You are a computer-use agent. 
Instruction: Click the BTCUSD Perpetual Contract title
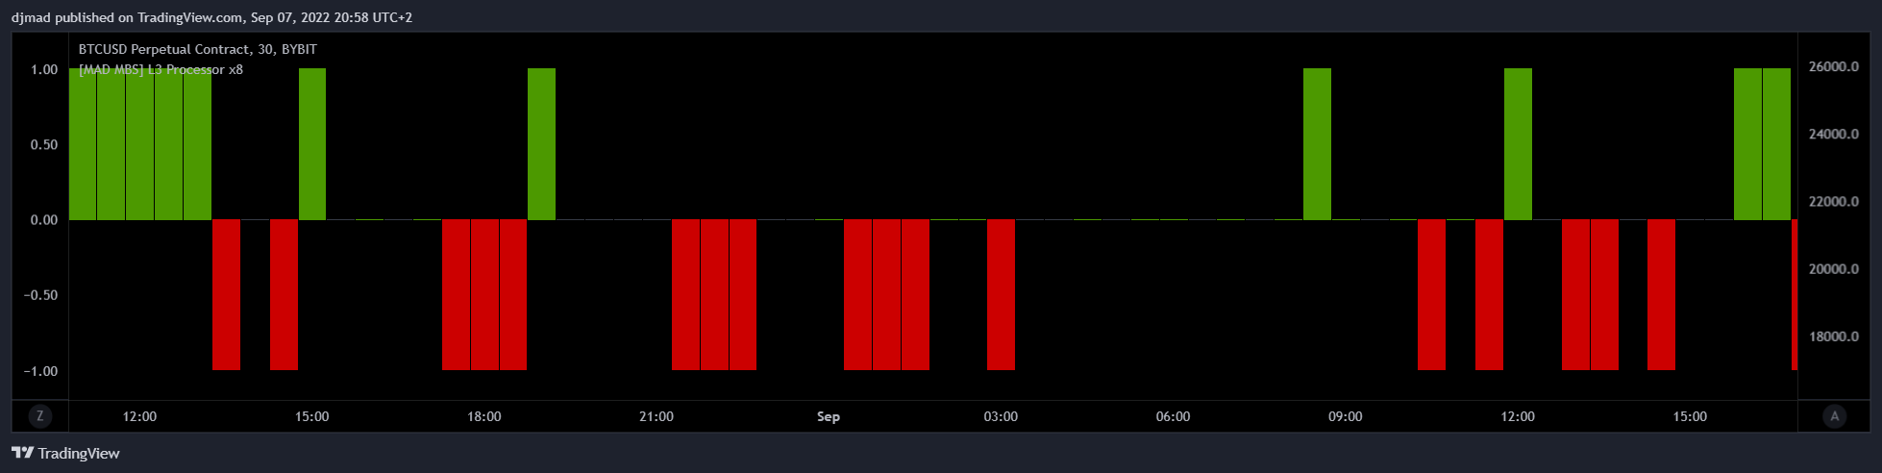[x=197, y=49]
